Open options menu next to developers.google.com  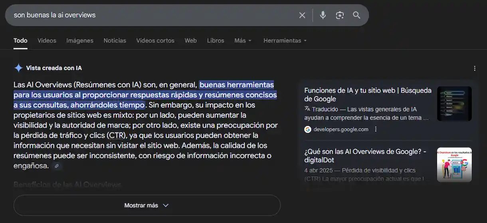(376, 129)
